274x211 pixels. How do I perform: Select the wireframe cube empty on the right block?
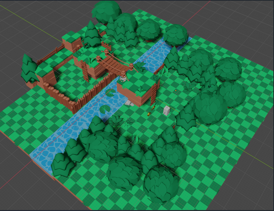pyautogui.click(x=157, y=76)
